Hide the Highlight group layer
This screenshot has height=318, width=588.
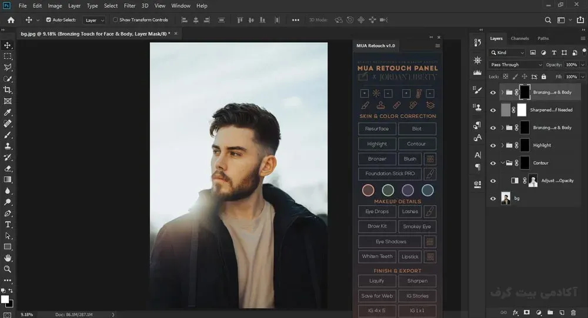[x=493, y=146]
